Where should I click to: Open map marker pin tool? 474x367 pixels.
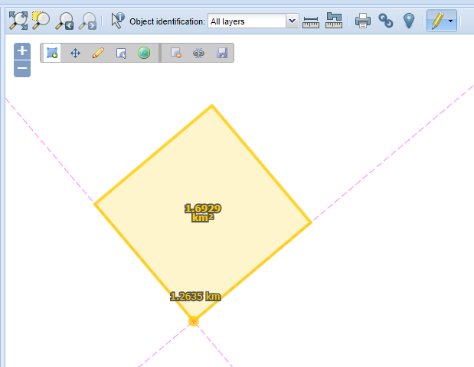[409, 21]
